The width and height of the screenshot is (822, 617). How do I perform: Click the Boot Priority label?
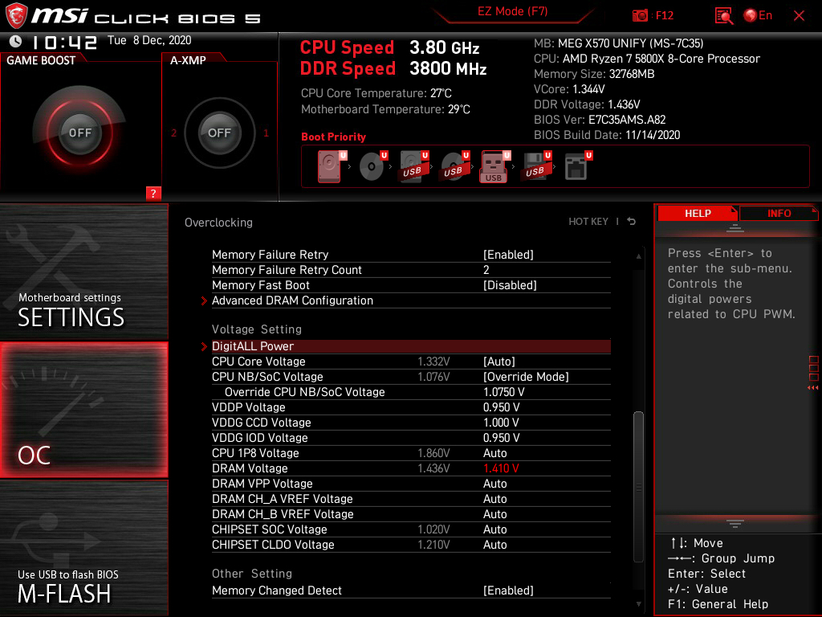click(x=333, y=137)
